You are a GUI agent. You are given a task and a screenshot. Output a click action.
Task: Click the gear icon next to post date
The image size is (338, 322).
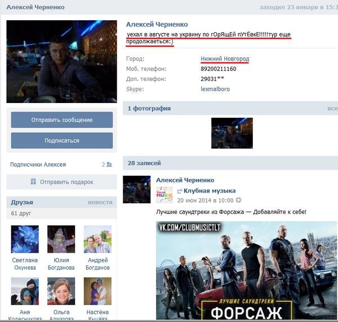[x=238, y=200]
